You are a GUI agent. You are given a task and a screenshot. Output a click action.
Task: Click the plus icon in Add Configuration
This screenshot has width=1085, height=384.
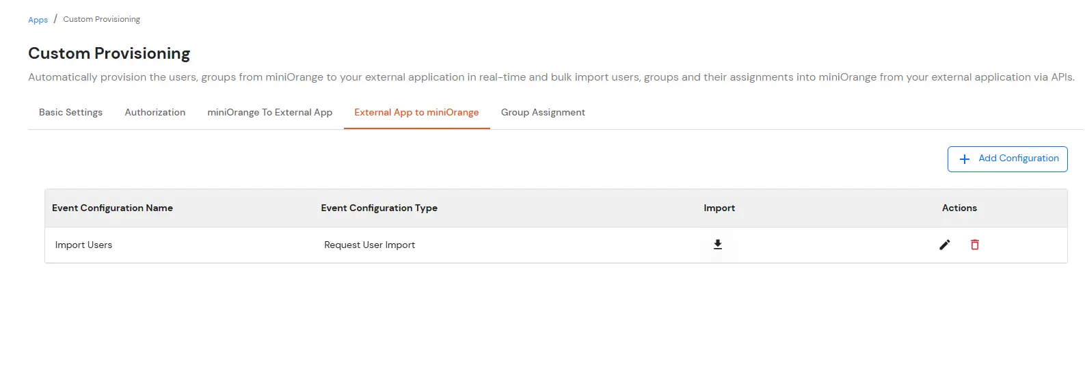(x=965, y=159)
